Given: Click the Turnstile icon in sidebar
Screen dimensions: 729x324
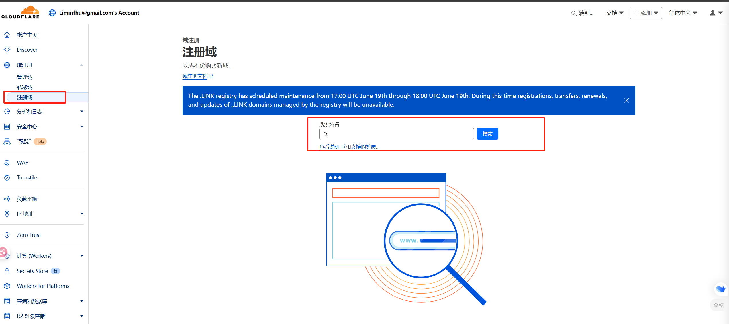Looking at the screenshot, I should pyautogui.click(x=7, y=178).
